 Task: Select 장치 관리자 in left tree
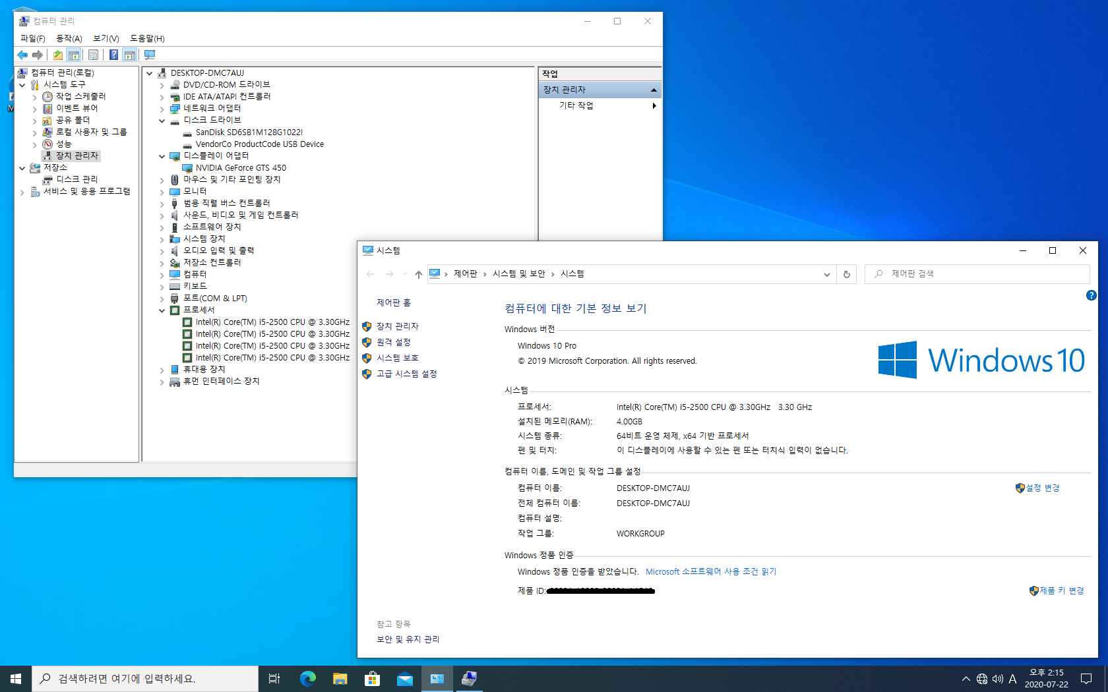(77, 156)
